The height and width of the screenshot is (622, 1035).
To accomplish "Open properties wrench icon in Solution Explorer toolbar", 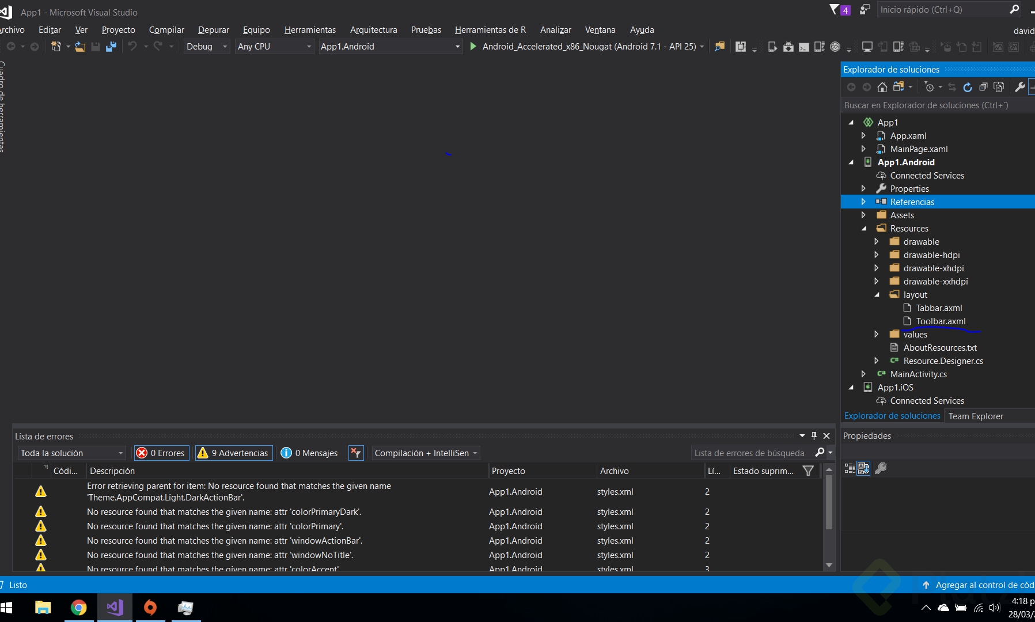I will (1019, 87).
